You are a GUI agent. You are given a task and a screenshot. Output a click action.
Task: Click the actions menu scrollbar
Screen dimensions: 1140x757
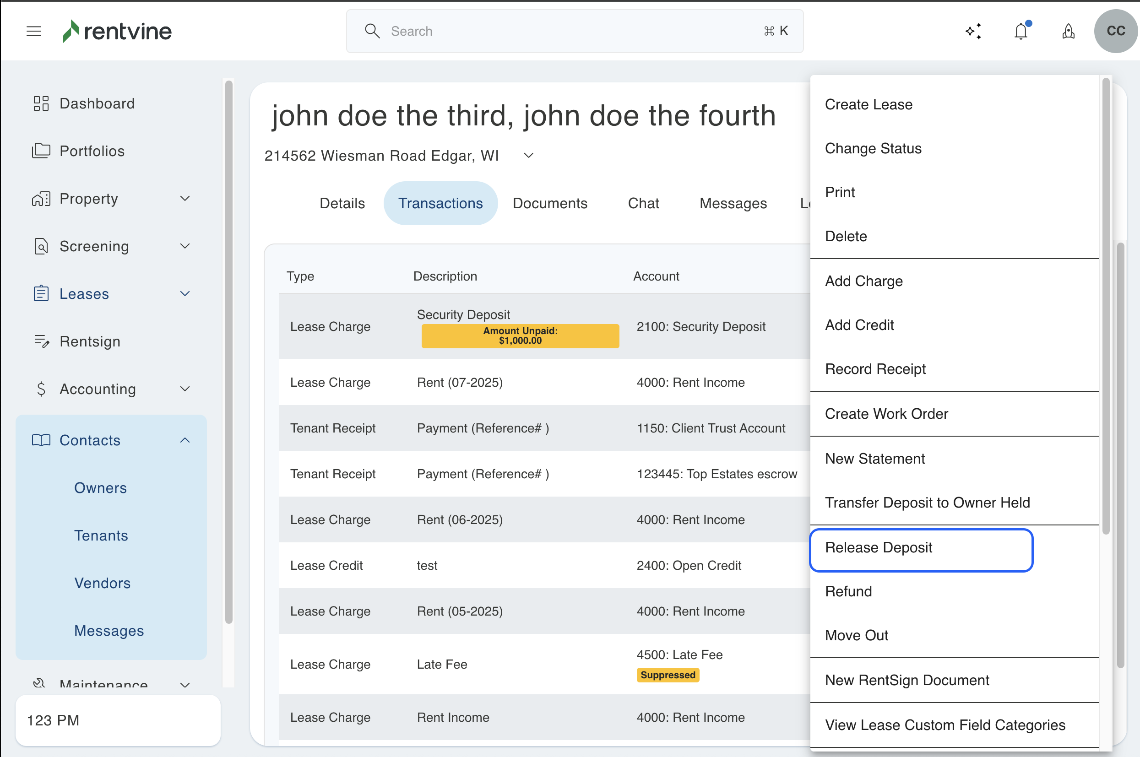pos(1106,307)
